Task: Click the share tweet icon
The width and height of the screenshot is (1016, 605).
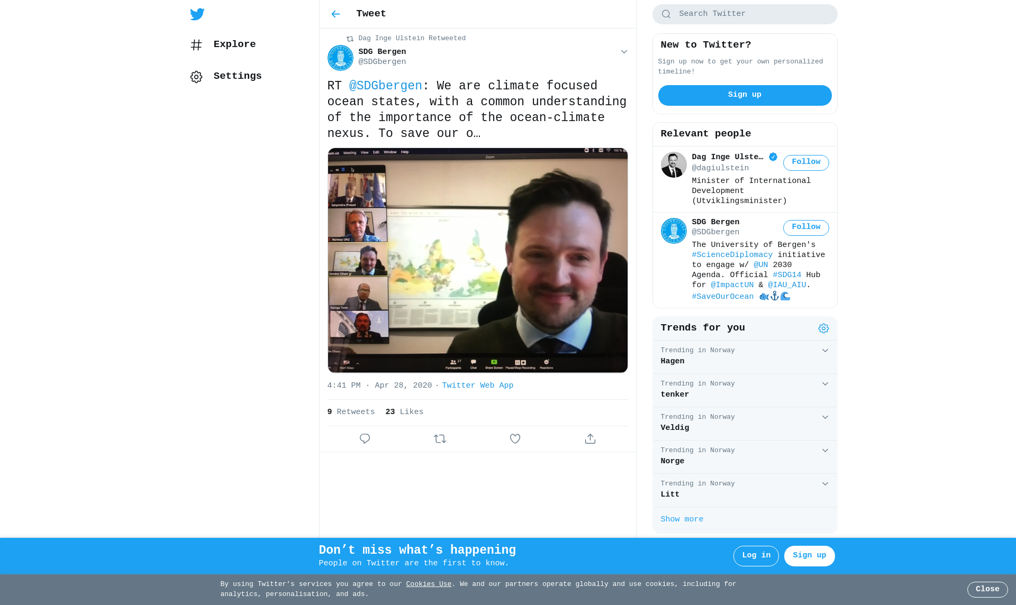Action: click(x=590, y=439)
